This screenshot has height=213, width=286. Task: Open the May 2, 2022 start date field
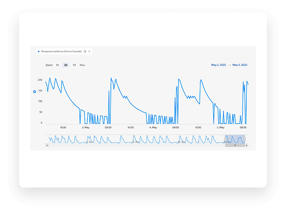[x=218, y=65]
